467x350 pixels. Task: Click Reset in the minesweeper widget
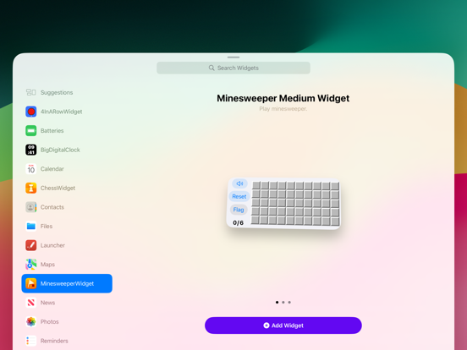pyautogui.click(x=239, y=196)
